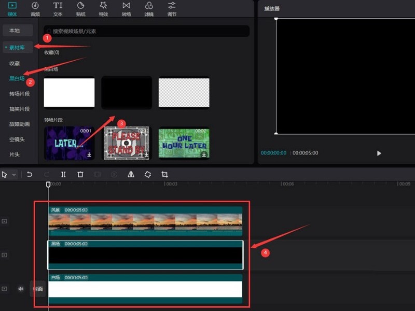Open the 文本 (Text) tool
The height and width of the screenshot is (311, 415).
[x=58, y=8]
